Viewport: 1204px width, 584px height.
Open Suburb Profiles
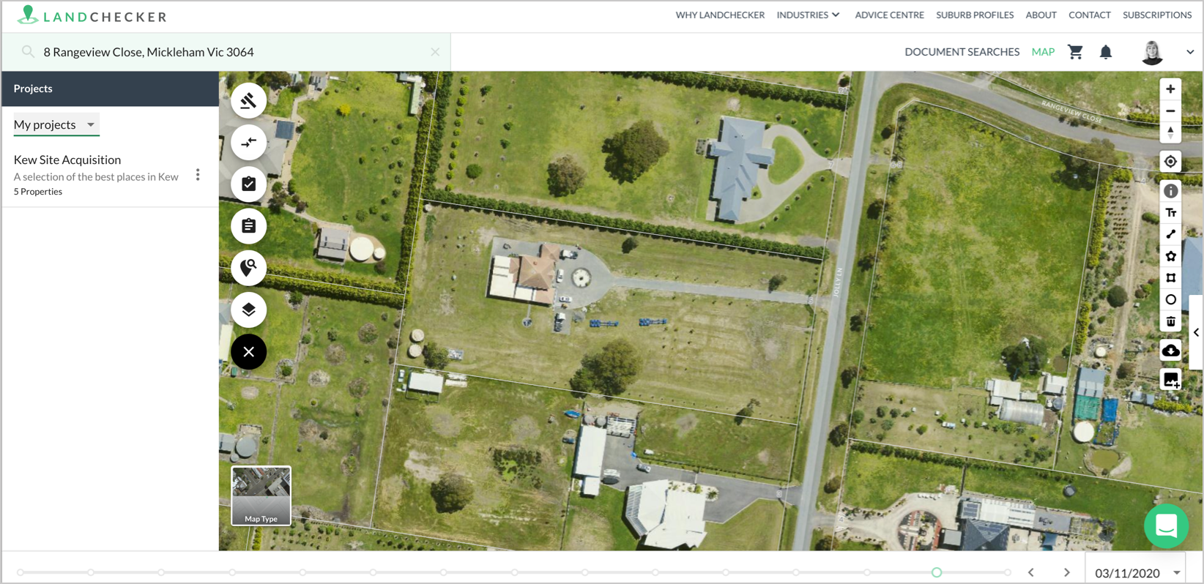click(x=975, y=15)
